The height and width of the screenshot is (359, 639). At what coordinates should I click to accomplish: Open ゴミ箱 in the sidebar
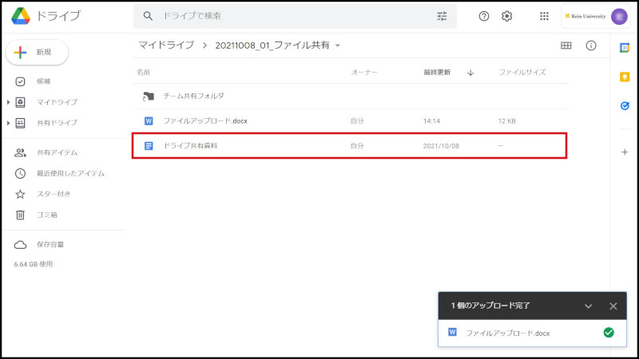point(47,215)
